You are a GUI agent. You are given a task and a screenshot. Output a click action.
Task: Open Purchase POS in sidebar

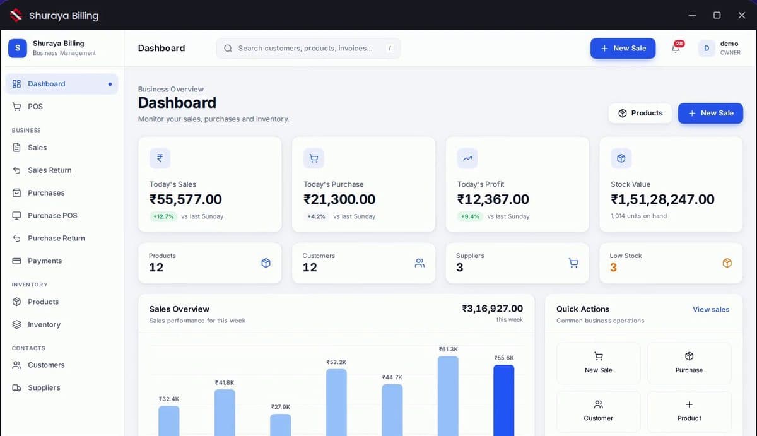coord(62,216)
